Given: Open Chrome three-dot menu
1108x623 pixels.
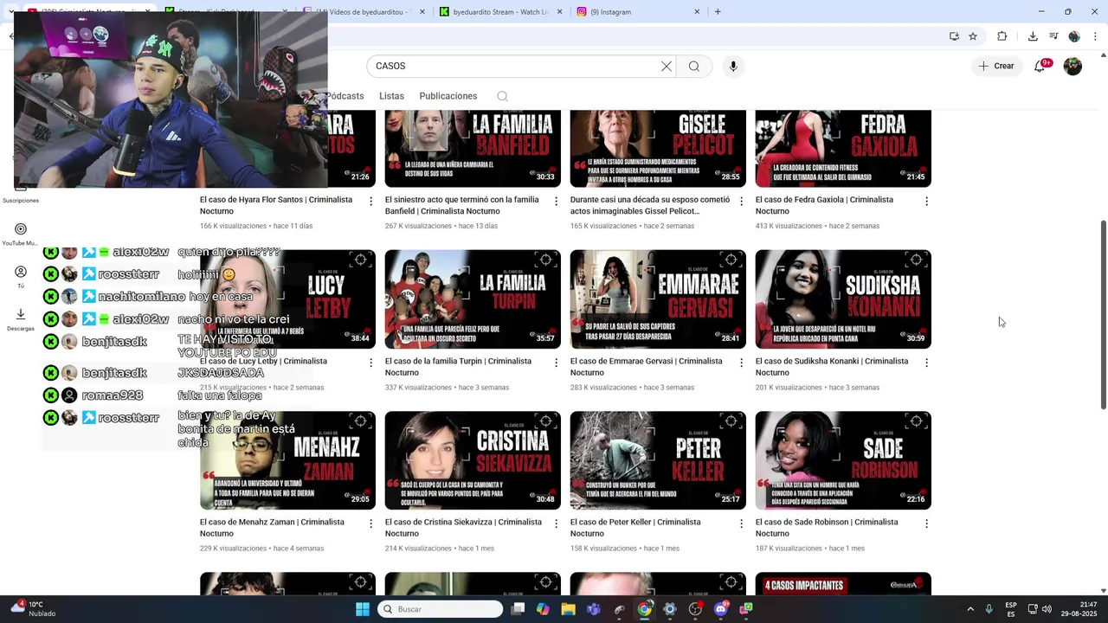Looking at the screenshot, I should coord(1096,36).
